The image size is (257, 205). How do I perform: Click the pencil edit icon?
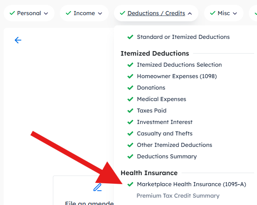[97, 187]
